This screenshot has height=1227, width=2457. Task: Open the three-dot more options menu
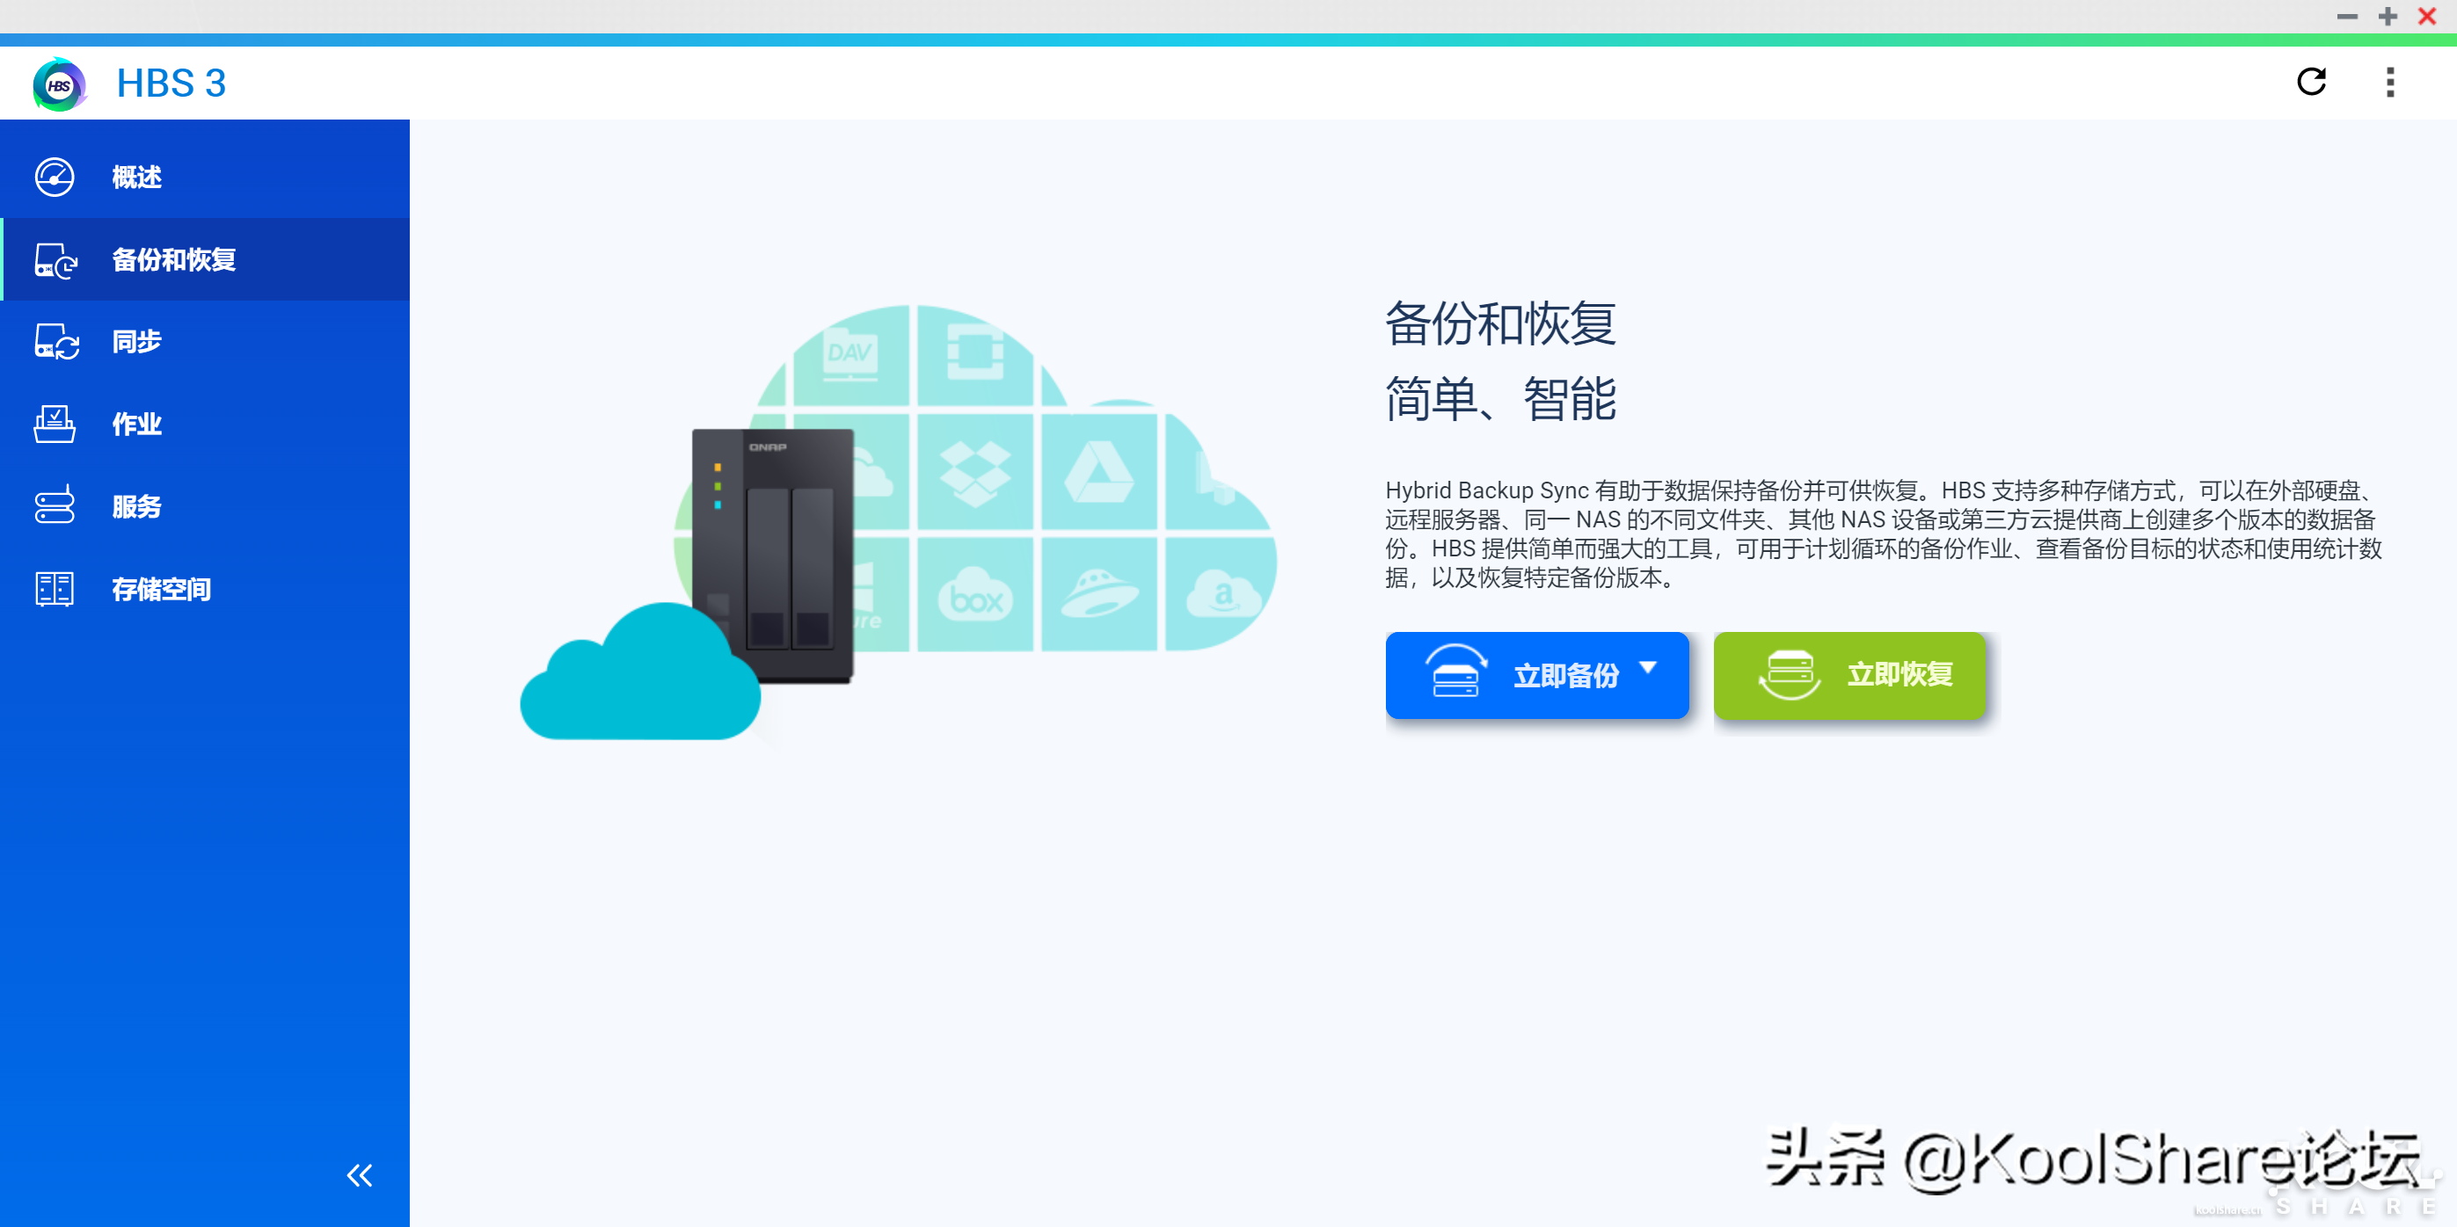pos(2389,82)
